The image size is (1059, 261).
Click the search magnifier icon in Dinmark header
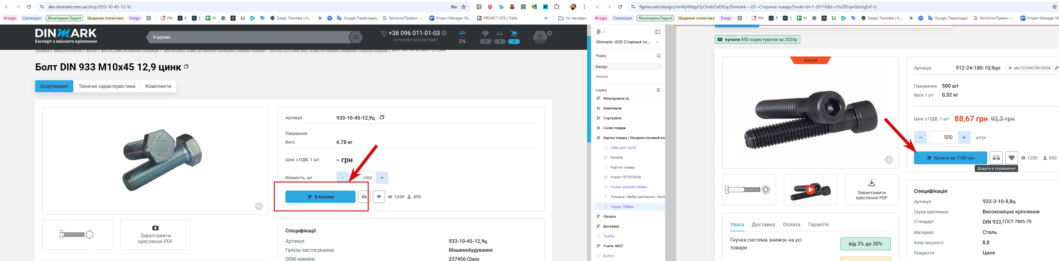[x=356, y=37]
